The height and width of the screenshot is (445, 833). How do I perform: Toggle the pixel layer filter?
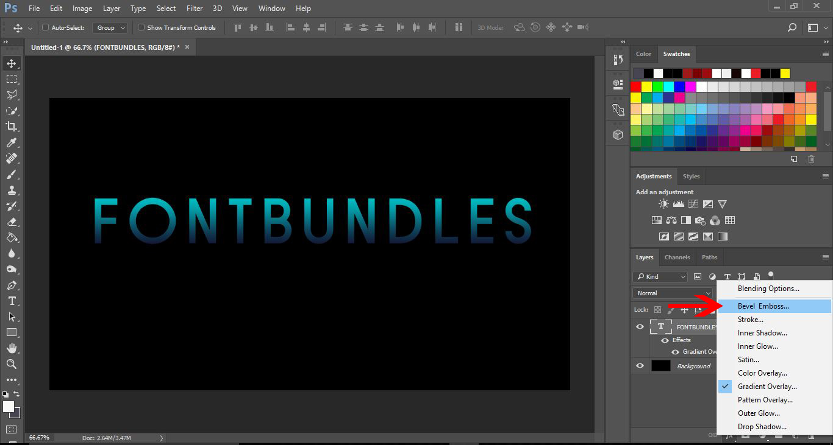[698, 276]
